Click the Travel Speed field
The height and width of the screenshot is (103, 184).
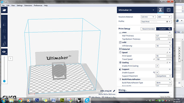click(164, 59)
